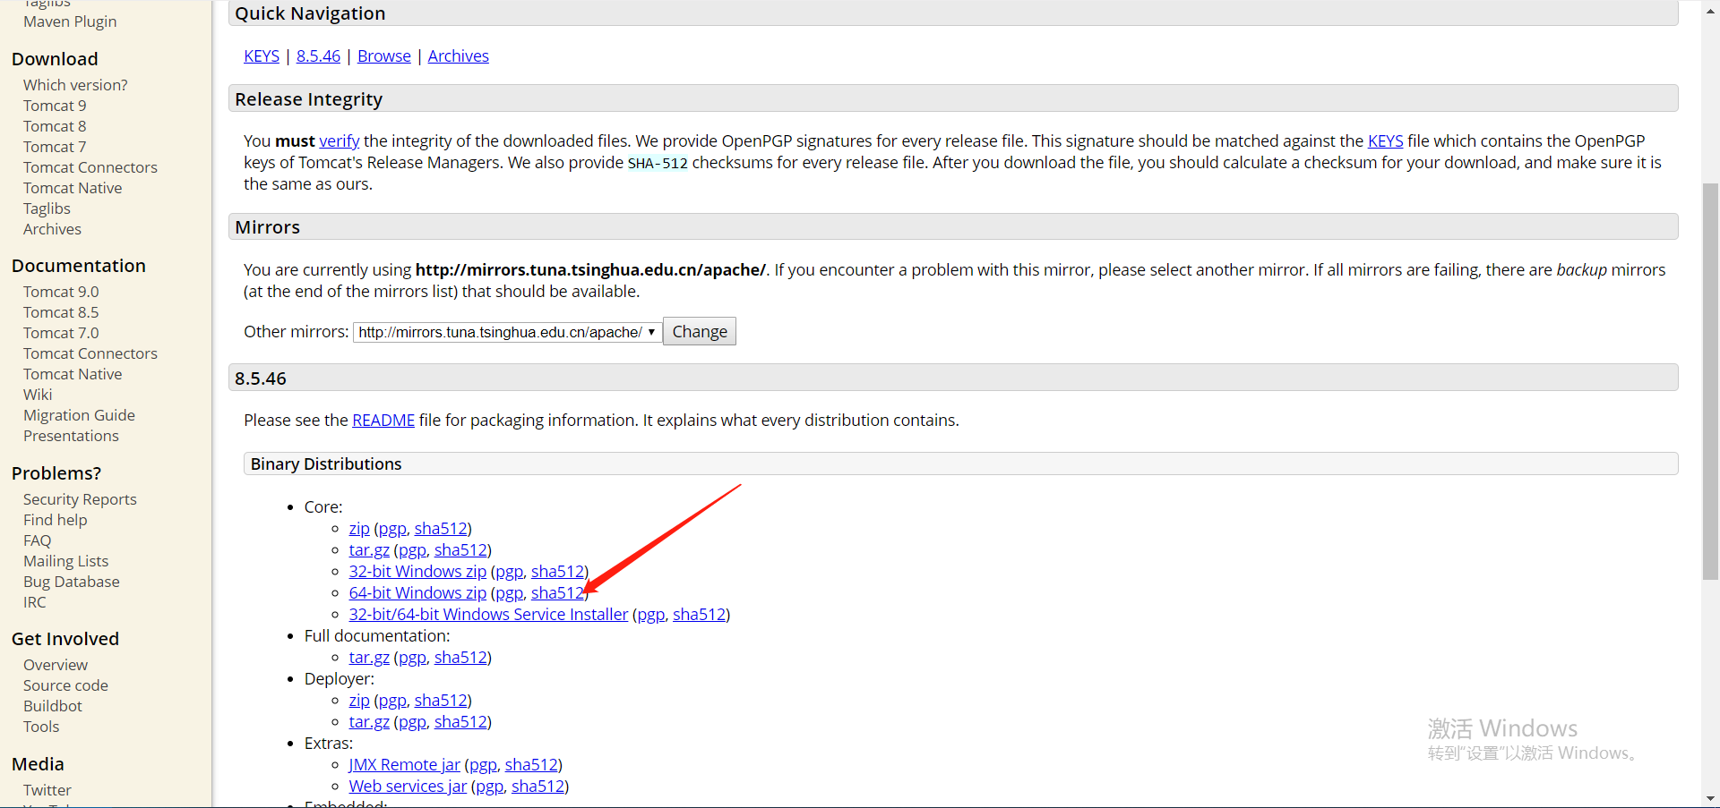The image size is (1720, 808).
Task: Open the Archives link in Quick Navigation
Action: tap(459, 56)
